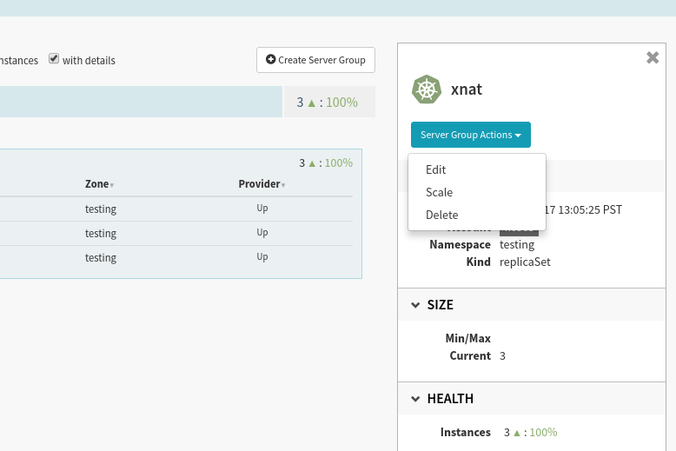
Task: Close the xnat details panel
Action: click(x=653, y=58)
